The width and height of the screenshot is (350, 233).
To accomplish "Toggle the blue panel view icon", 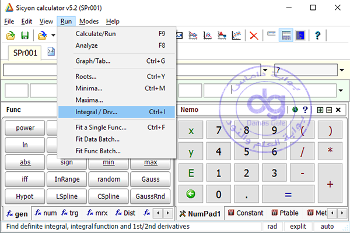I will [x=300, y=36].
